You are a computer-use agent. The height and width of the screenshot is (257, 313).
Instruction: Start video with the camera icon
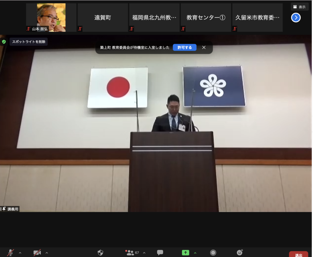pos(37,253)
